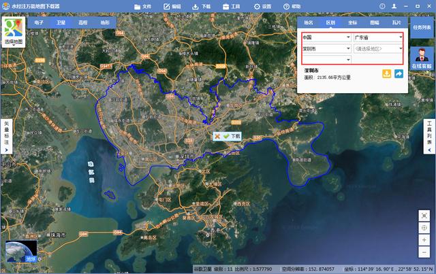Open the 选择地图 map source selector
This screenshot has height=274, width=436.
(x=13, y=31)
